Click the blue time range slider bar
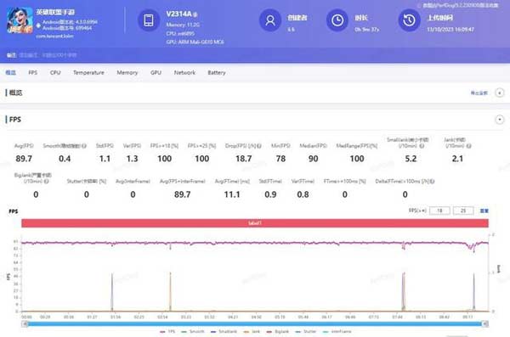 tap(255, 323)
